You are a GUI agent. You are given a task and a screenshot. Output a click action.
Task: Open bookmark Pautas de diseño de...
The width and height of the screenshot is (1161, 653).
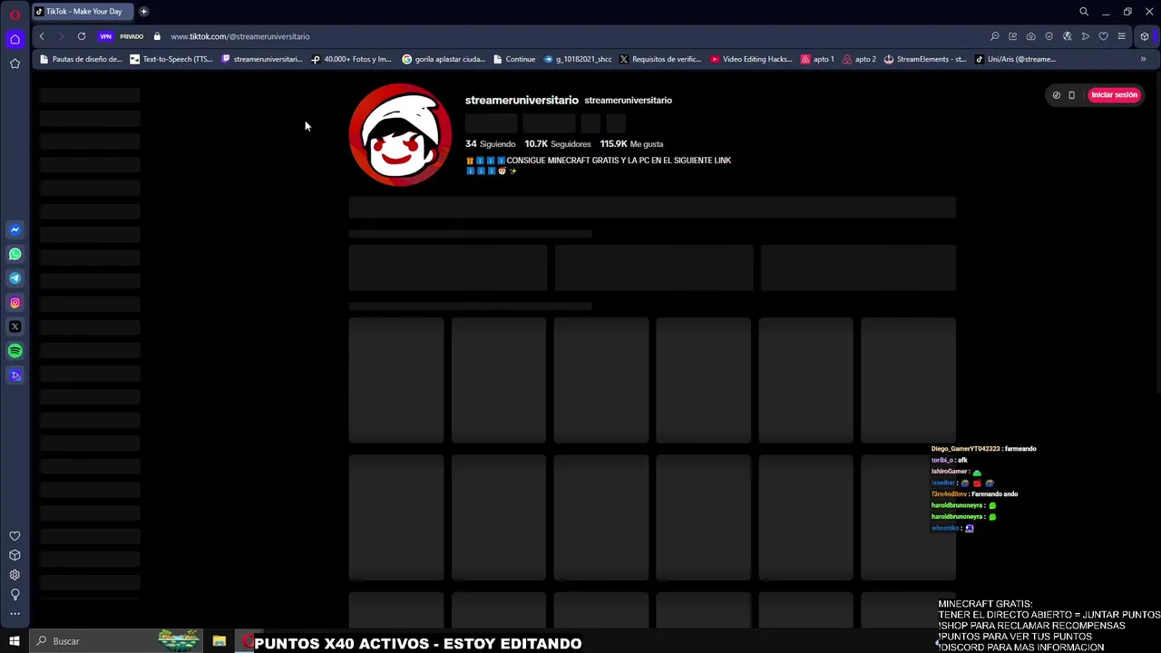point(81,59)
